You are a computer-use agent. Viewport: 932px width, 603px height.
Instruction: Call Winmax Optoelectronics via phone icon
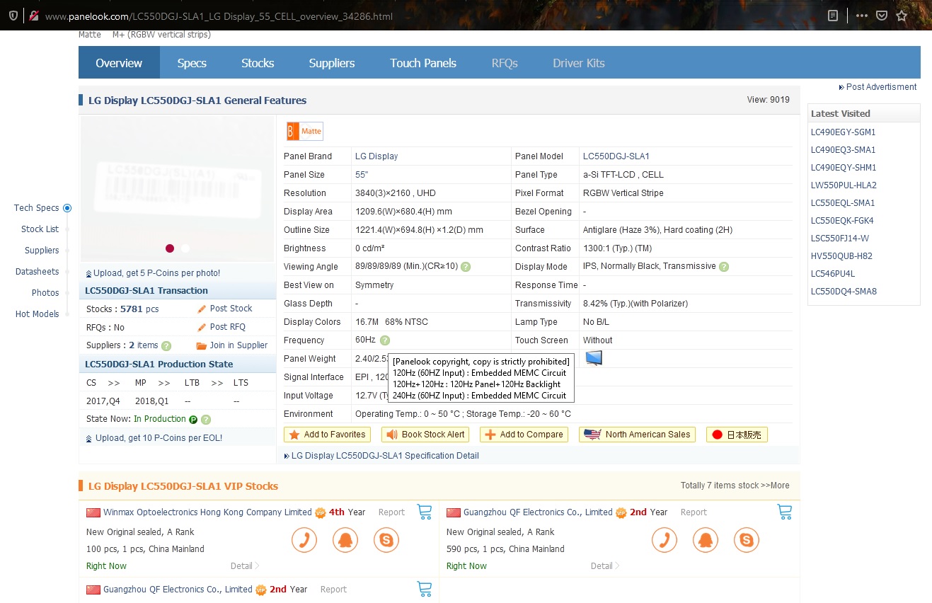[x=304, y=541]
